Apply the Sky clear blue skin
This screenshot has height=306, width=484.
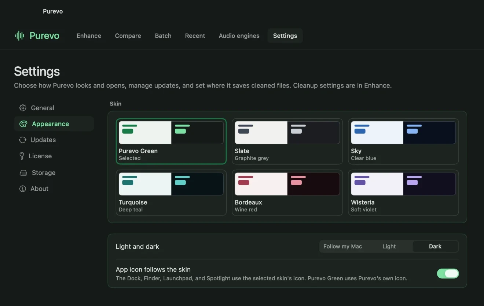(403, 141)
